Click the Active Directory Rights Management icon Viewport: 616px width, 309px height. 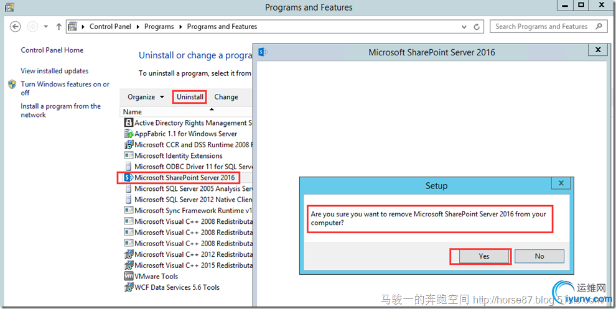[x=128, y=123]
